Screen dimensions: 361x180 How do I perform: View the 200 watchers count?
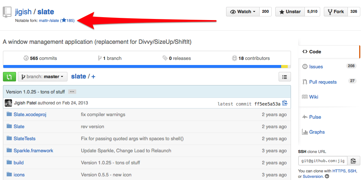point(265,12)
